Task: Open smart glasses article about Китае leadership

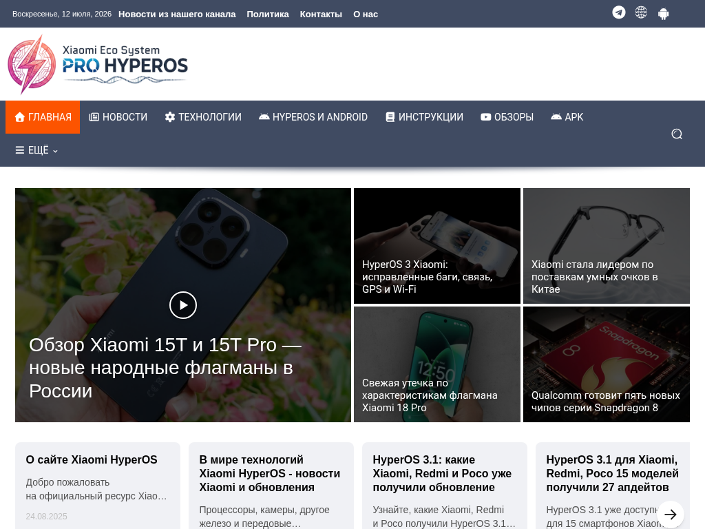Action: (594, 277)
